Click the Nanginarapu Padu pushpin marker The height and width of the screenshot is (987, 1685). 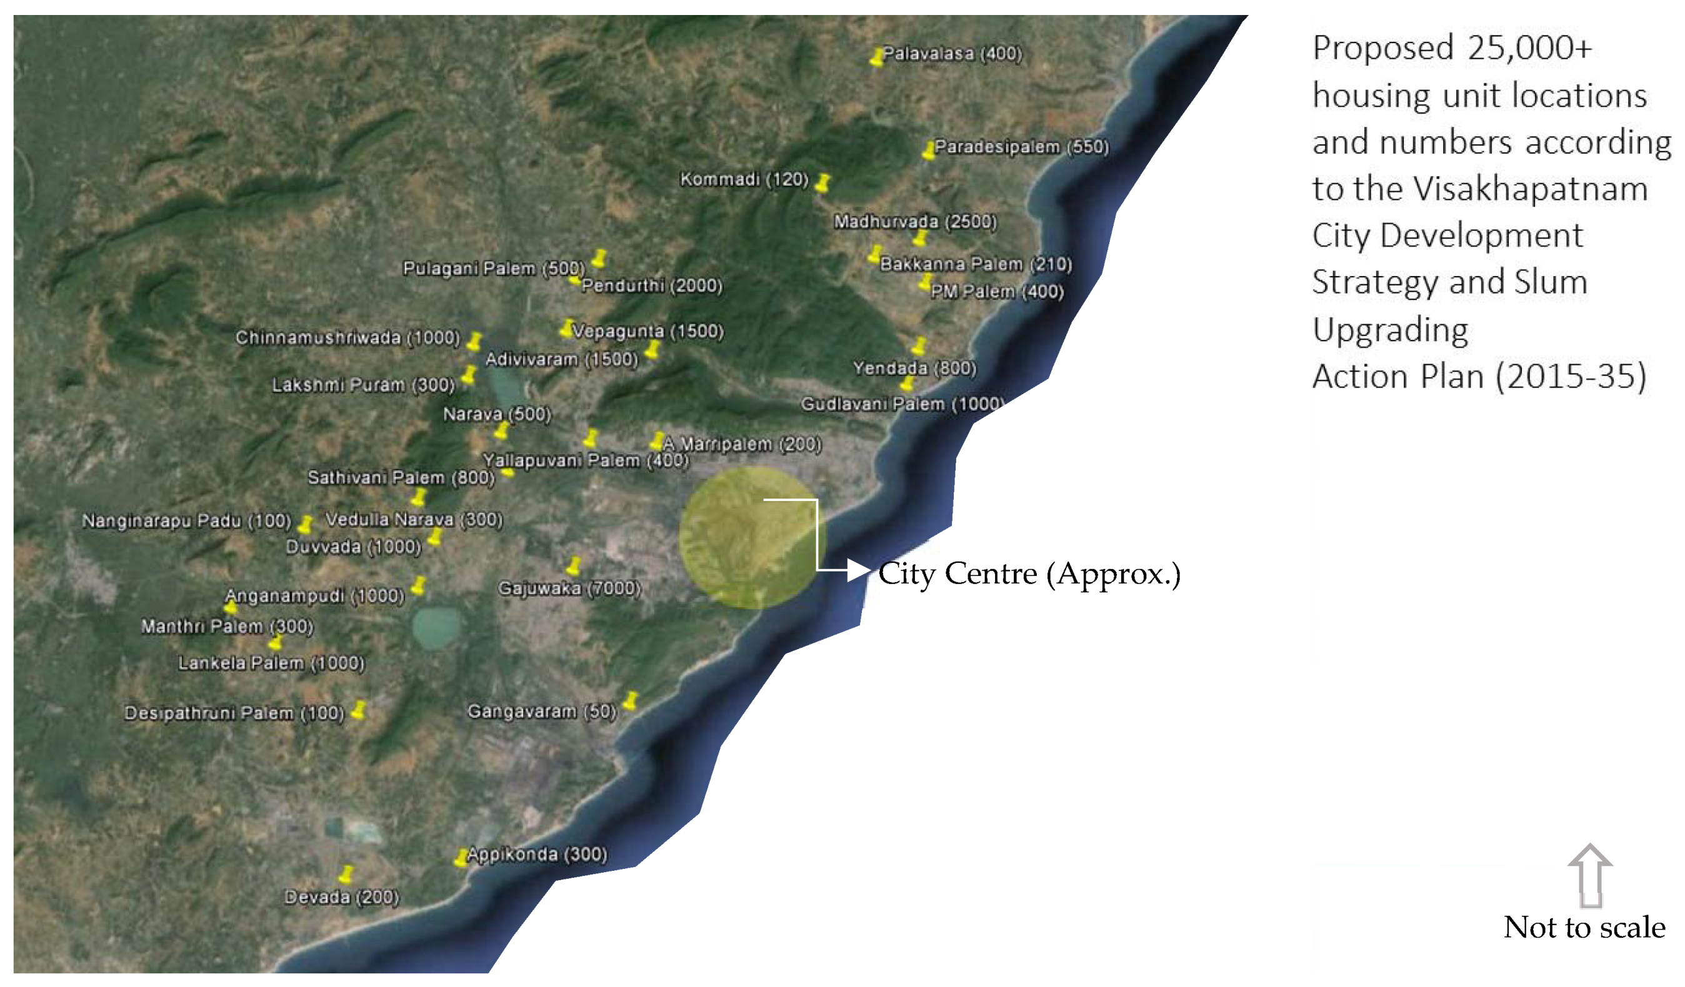click(306, 525)
